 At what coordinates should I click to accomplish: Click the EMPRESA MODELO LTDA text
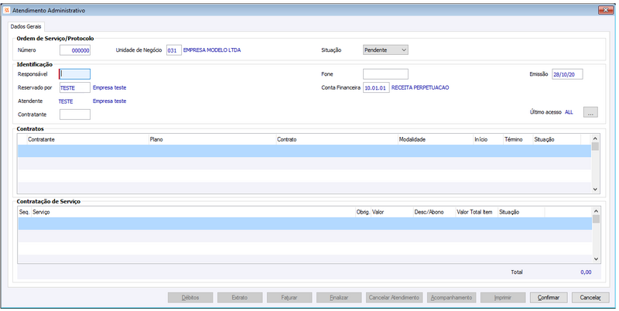212,50
